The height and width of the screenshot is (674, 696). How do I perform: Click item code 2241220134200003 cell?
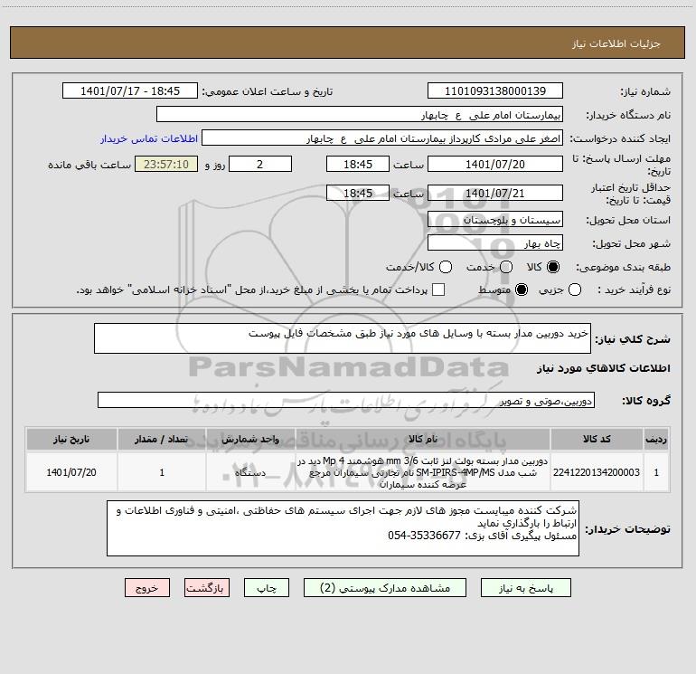tap(597, 472)
